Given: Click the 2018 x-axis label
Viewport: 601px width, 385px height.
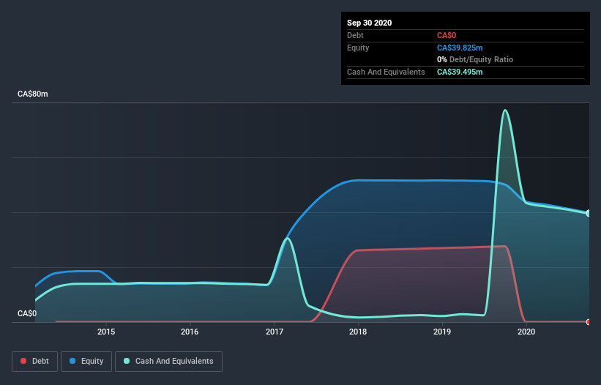Looking at the screenshot, I should pyautogui.click(x=358, y=332).
